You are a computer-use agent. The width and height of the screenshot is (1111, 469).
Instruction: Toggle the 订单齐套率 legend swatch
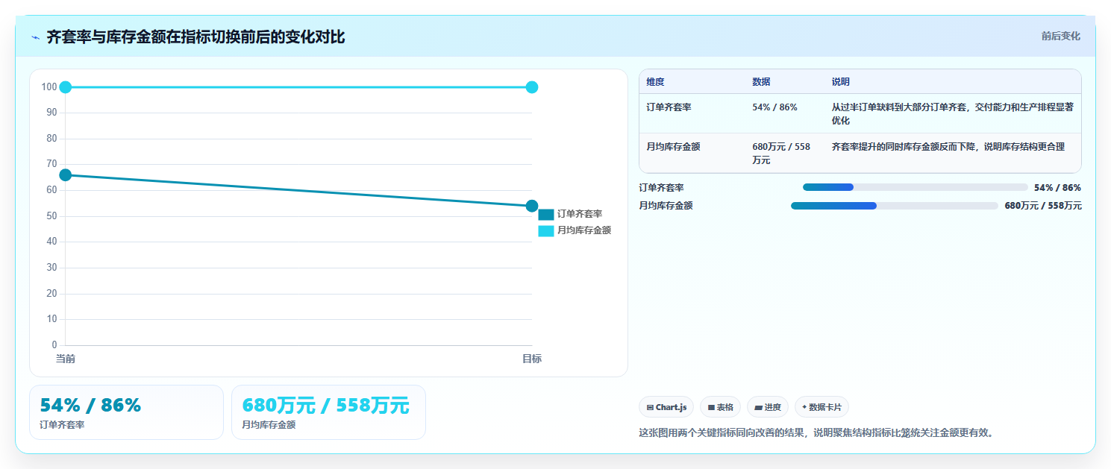[546, 214]
